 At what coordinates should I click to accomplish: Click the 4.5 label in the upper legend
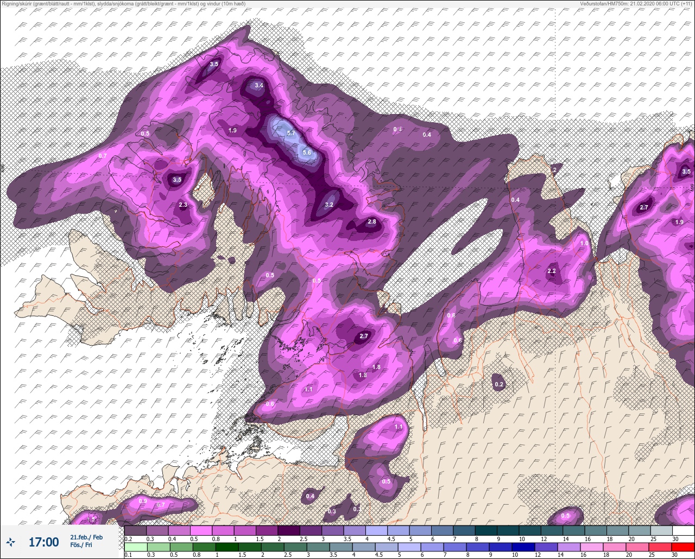[x=391, y=538]
